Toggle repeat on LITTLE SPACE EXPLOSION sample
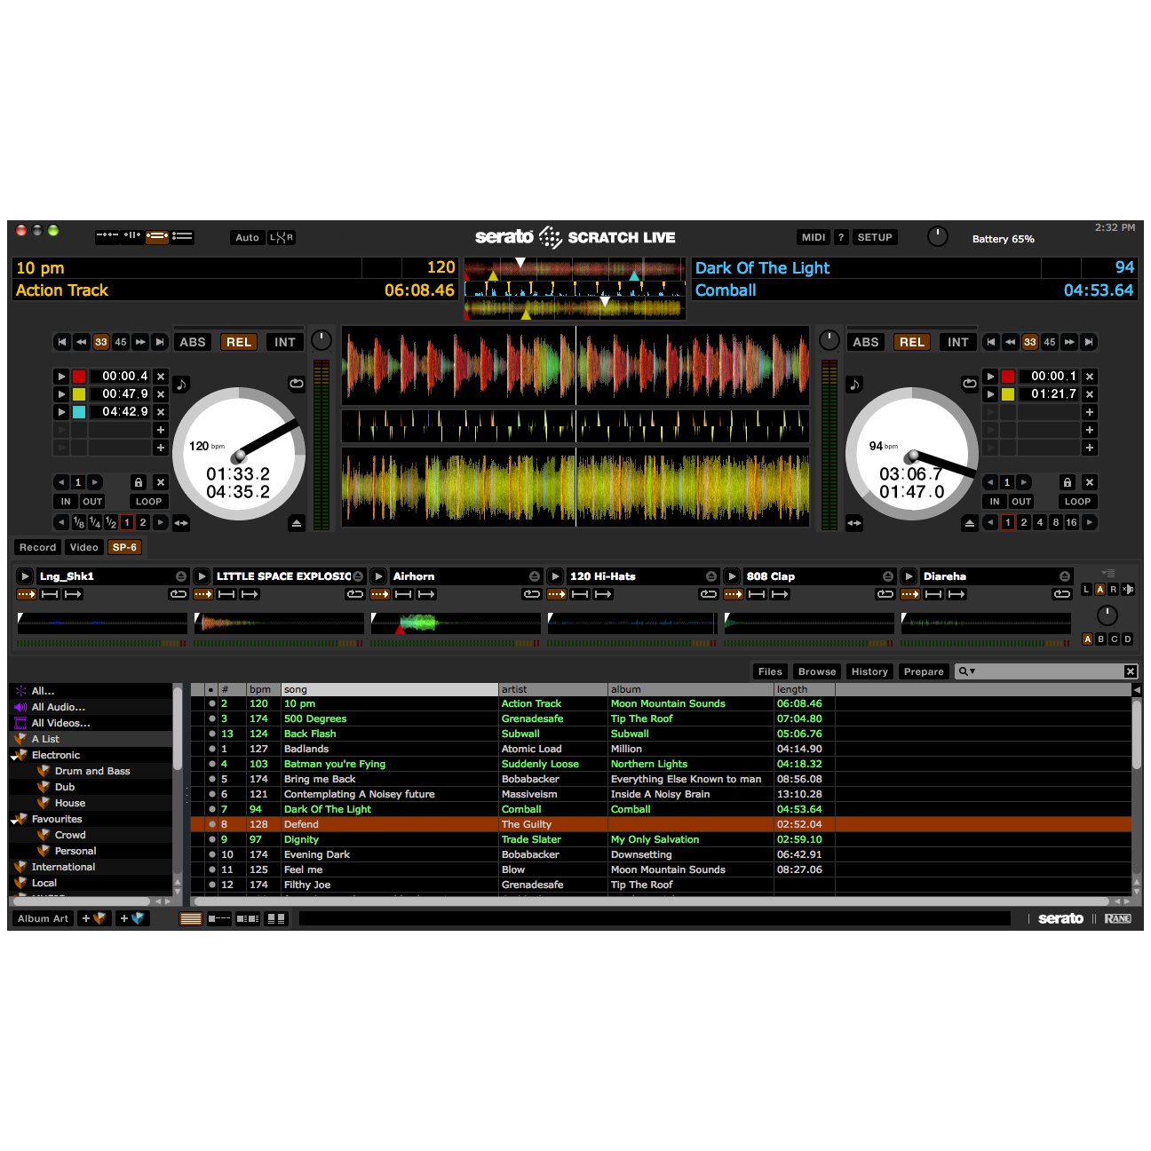 pyautogui.click(x=355, y=594)
